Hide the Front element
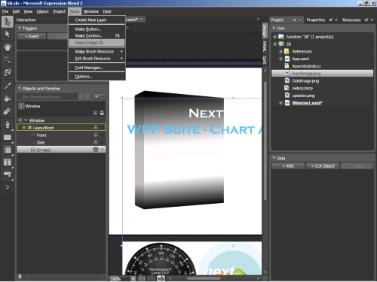Viewport: 377px width, 282px height. (96, 135)
